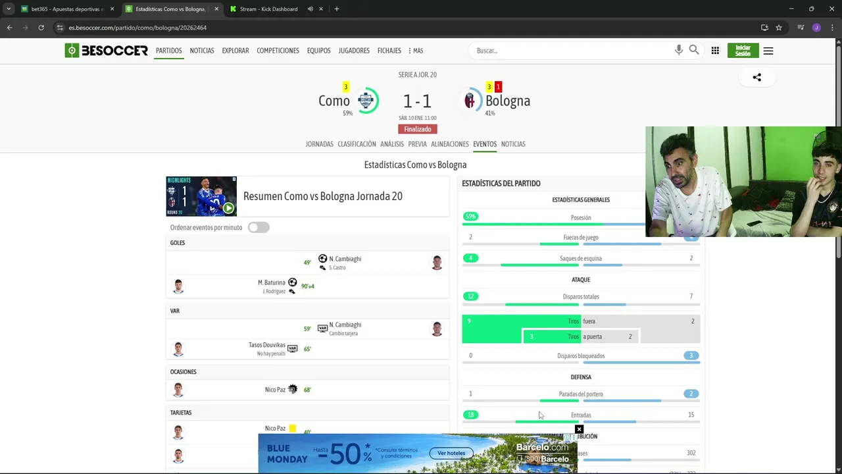Click the Finalizado status badge
842x474 pixels.
pyautogui.click(x=417, y=129)
